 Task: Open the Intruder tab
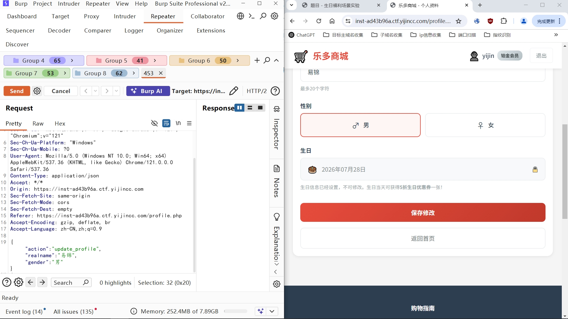[x=125, y=16]
